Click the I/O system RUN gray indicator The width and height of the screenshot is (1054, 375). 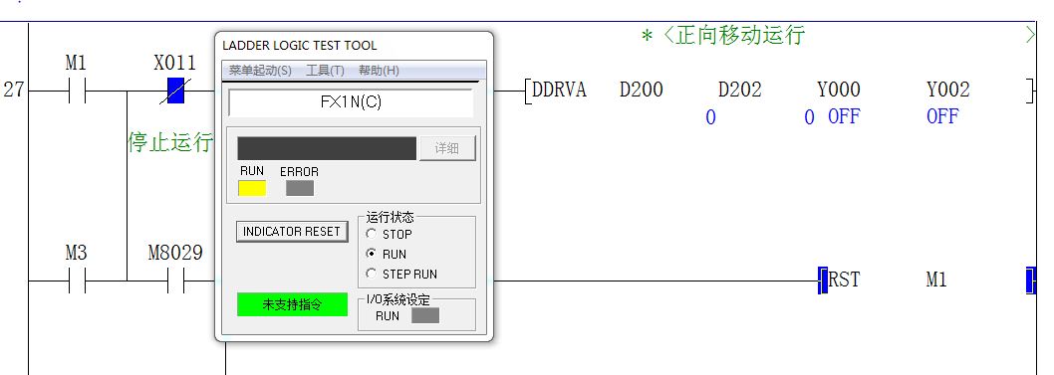click(x=424, y=315)
